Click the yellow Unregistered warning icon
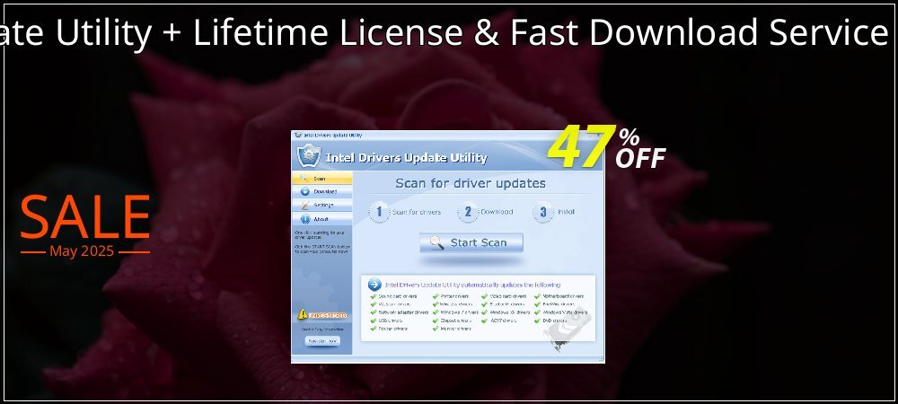The height and width of the screenshot is (404, 898). [x=303, y=314]
